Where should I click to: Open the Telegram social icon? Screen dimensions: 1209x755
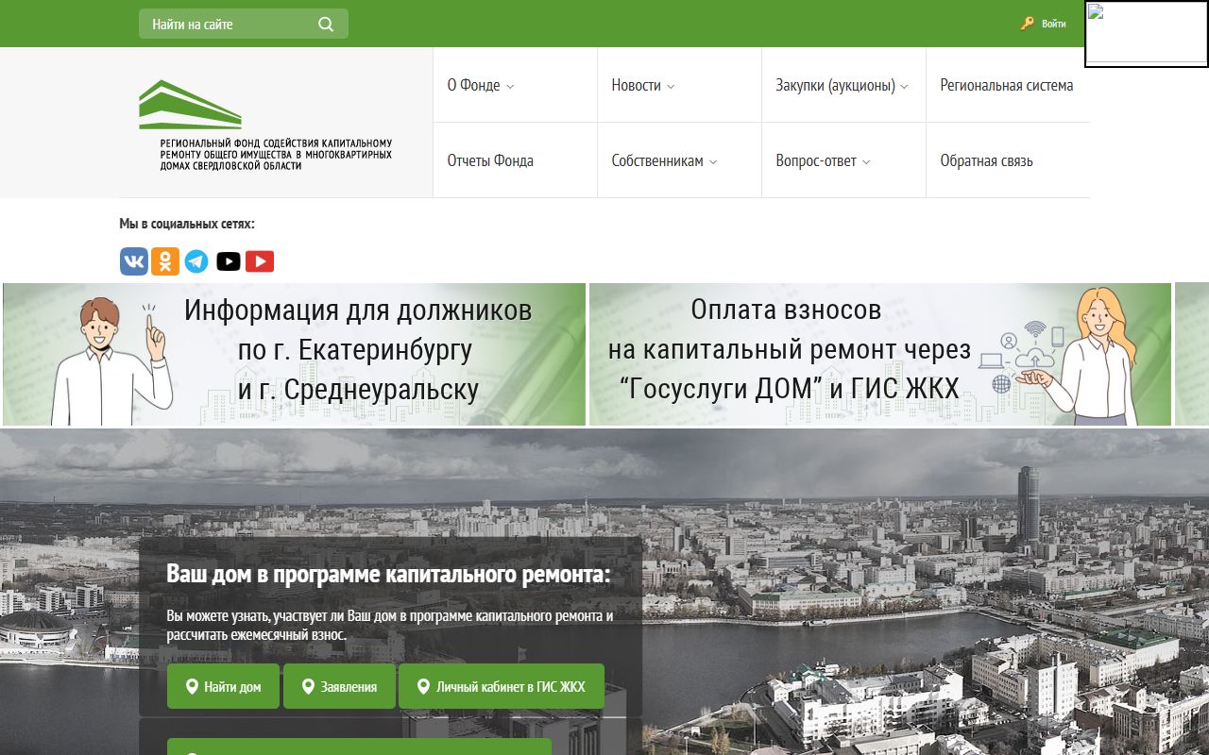pos(196,261)
